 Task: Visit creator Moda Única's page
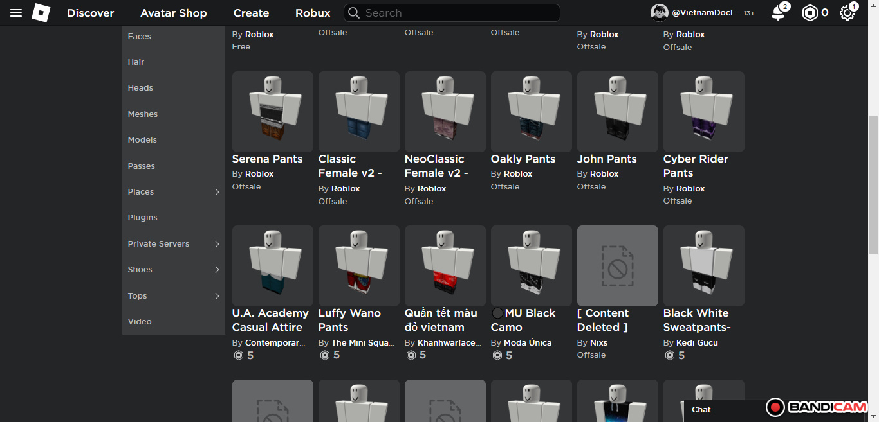click(527, 343)
